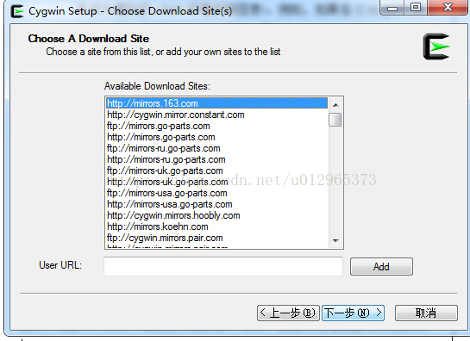Click the large Cygwin logo in the header
The width and height of the screenshot is (470, 341).
[436, 46]
